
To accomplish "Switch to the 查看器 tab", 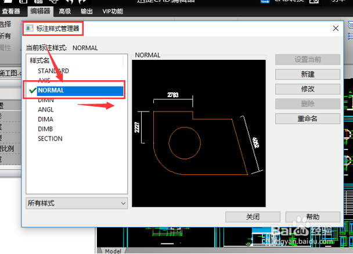I will tap(10, 11).
